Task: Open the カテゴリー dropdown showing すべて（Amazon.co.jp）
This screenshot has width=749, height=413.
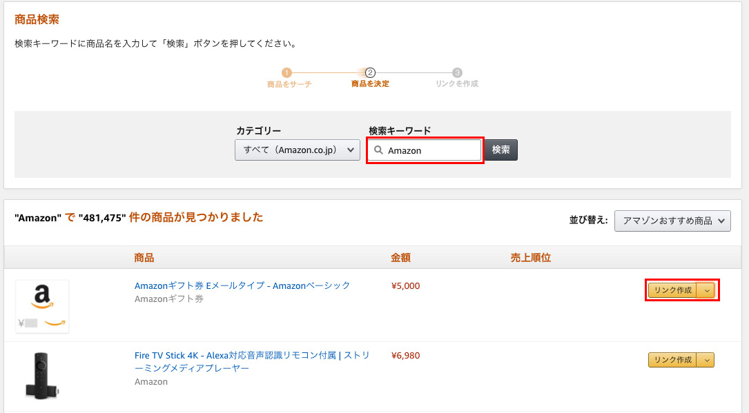Action: (297, 150)
